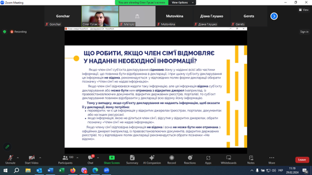Viewport: 312px width, 175px height.
Task: Leave the meeting with red Leave button
Action: pyautogui.click(x=302, y=159)
